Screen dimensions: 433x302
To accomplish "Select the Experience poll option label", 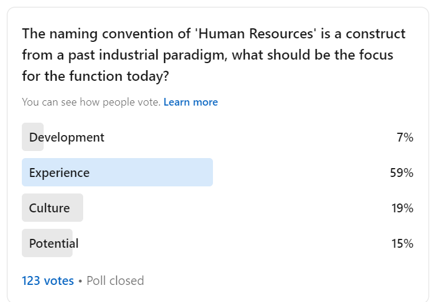I will pyautogui.click(x=60, y=173).
